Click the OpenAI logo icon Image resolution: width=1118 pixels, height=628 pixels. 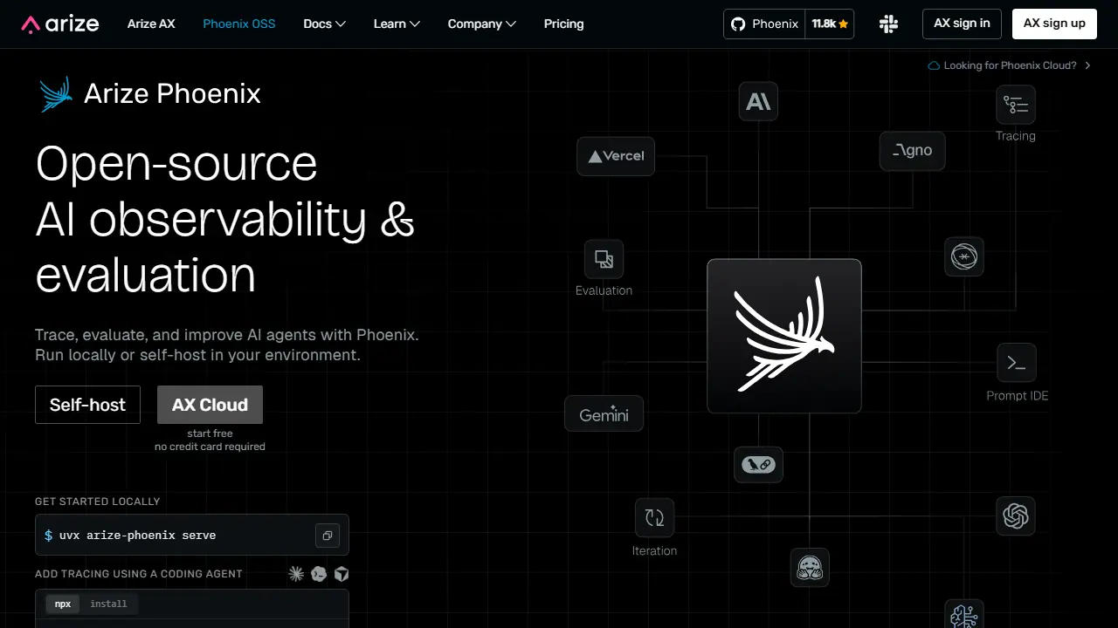[x=1016, y=516]
